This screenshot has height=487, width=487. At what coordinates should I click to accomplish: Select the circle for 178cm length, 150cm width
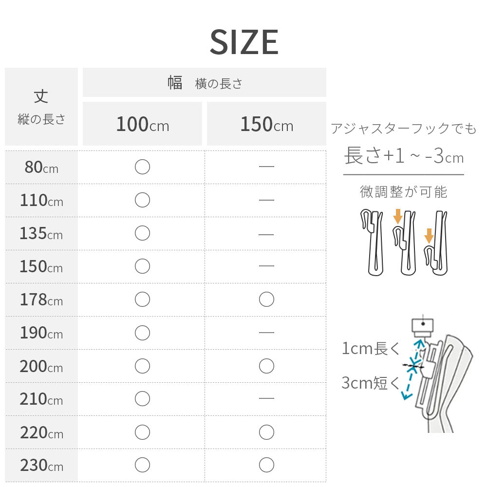pyautogui.click(x=266, y=300)
